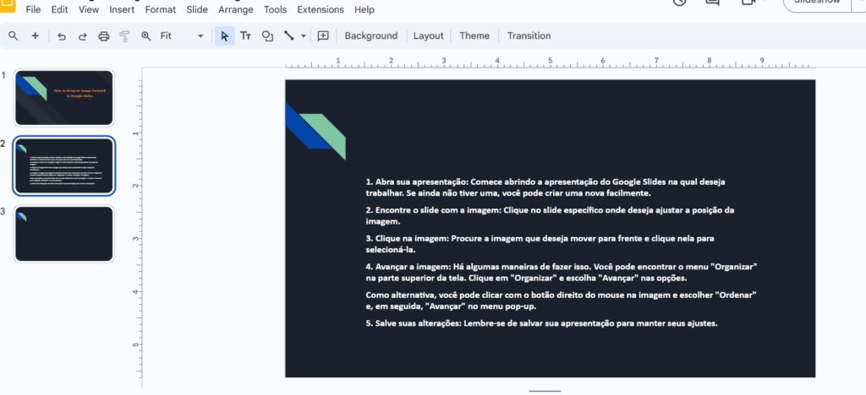Click the Background button
This screenshot has width=866, height=395.
[x=370, y=35]
